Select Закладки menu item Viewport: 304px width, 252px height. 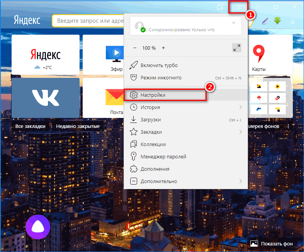point(186,132)
